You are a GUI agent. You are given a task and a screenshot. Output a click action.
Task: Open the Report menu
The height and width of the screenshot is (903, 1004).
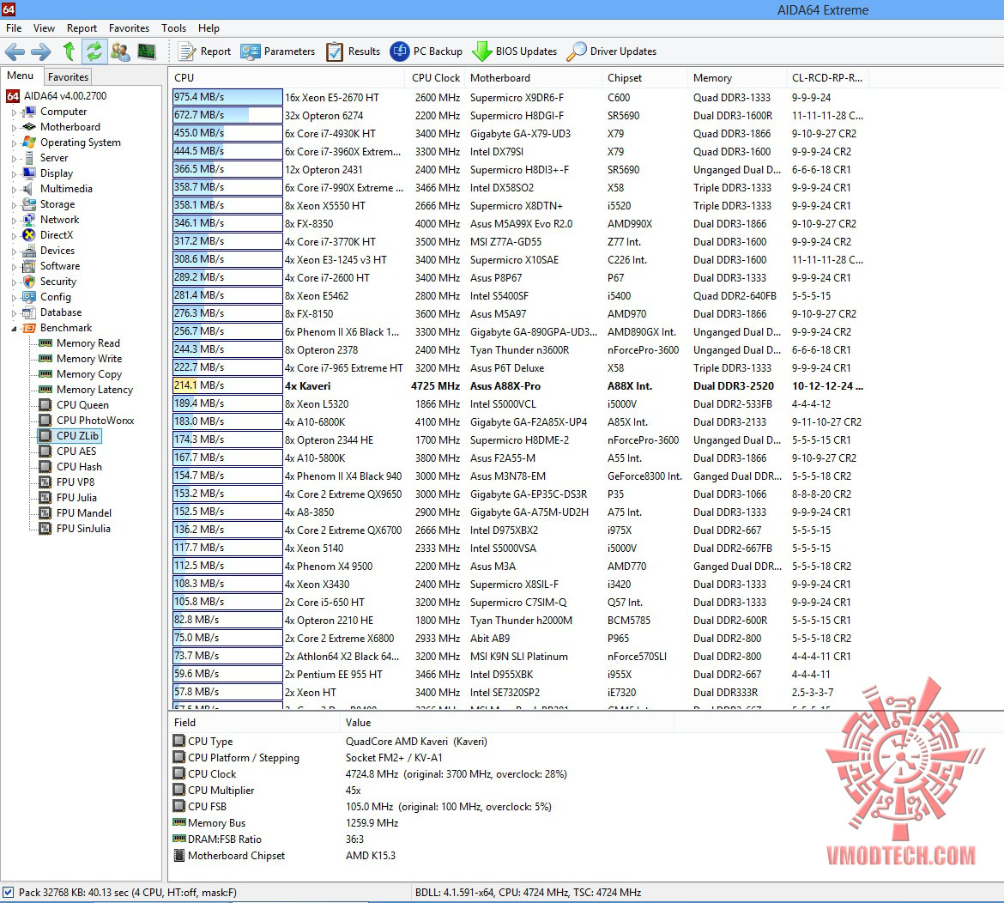[82, 28]
